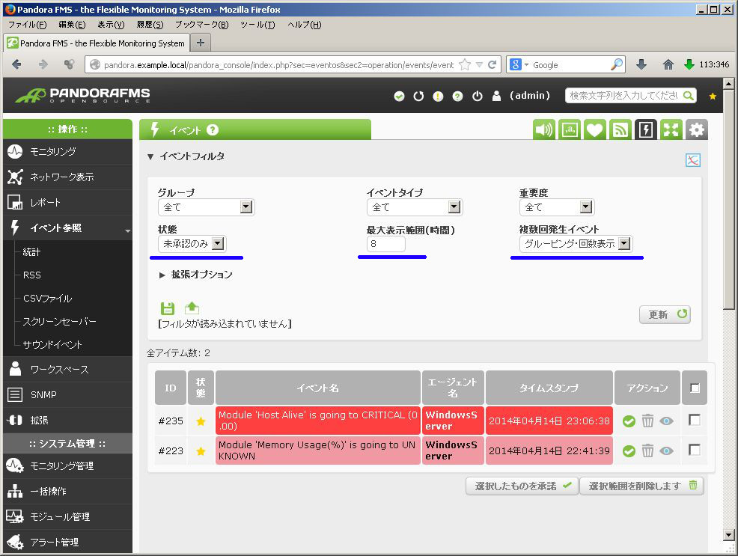The height and width of the screenshot is (556, 738).
Task: Click the browser downloads arrow icon
Action: point(641,64)
